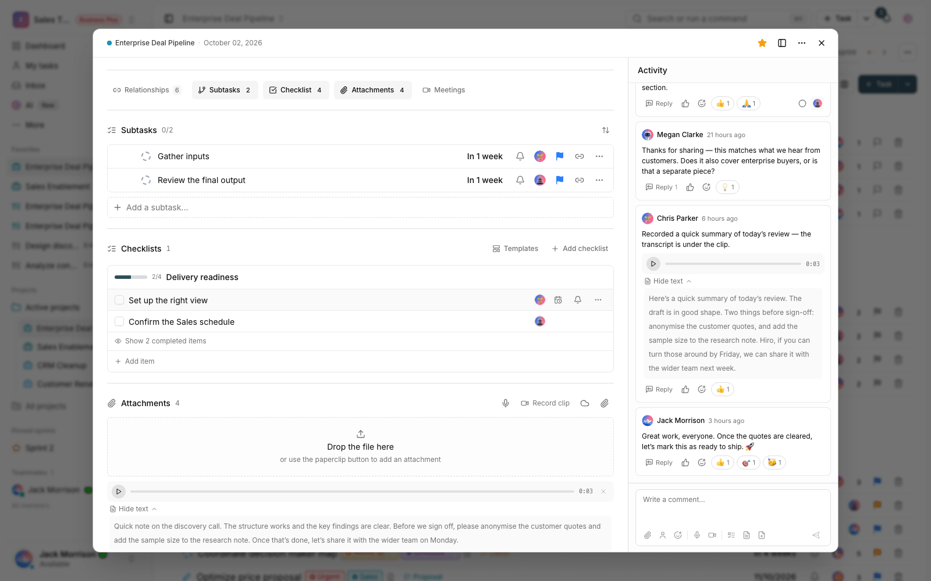Screen dimensions: 931x581
Task: Add emoji reaction to Megan Clarke's comment
Action: pos(706,187)
